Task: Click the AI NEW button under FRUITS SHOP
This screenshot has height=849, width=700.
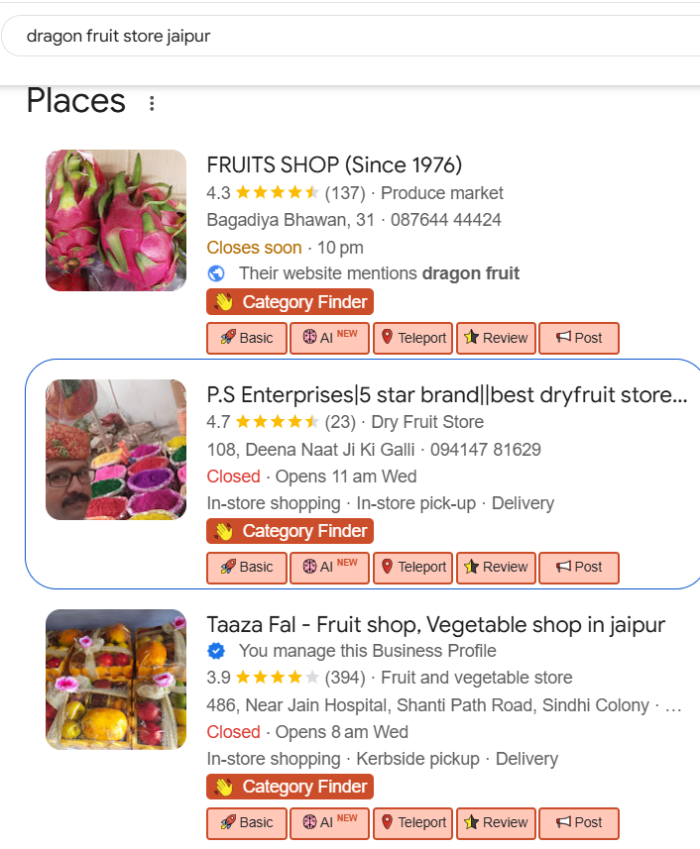Action: 330,338
